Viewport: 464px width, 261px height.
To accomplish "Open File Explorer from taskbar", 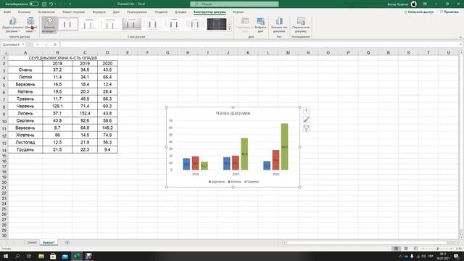I will coord(41,256).
